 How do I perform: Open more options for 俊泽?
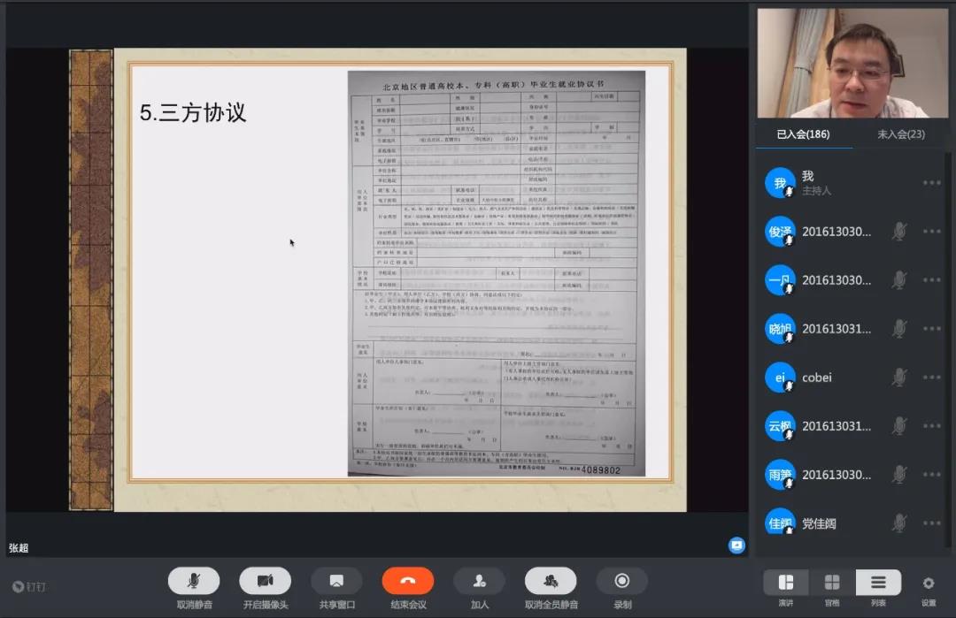931,232
